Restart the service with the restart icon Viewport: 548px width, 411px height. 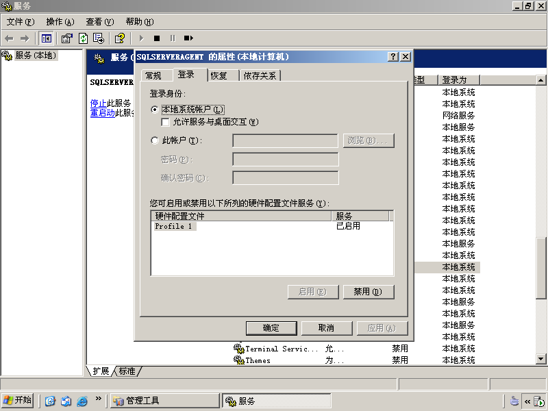pyautogui.click(x=188, y=38)
